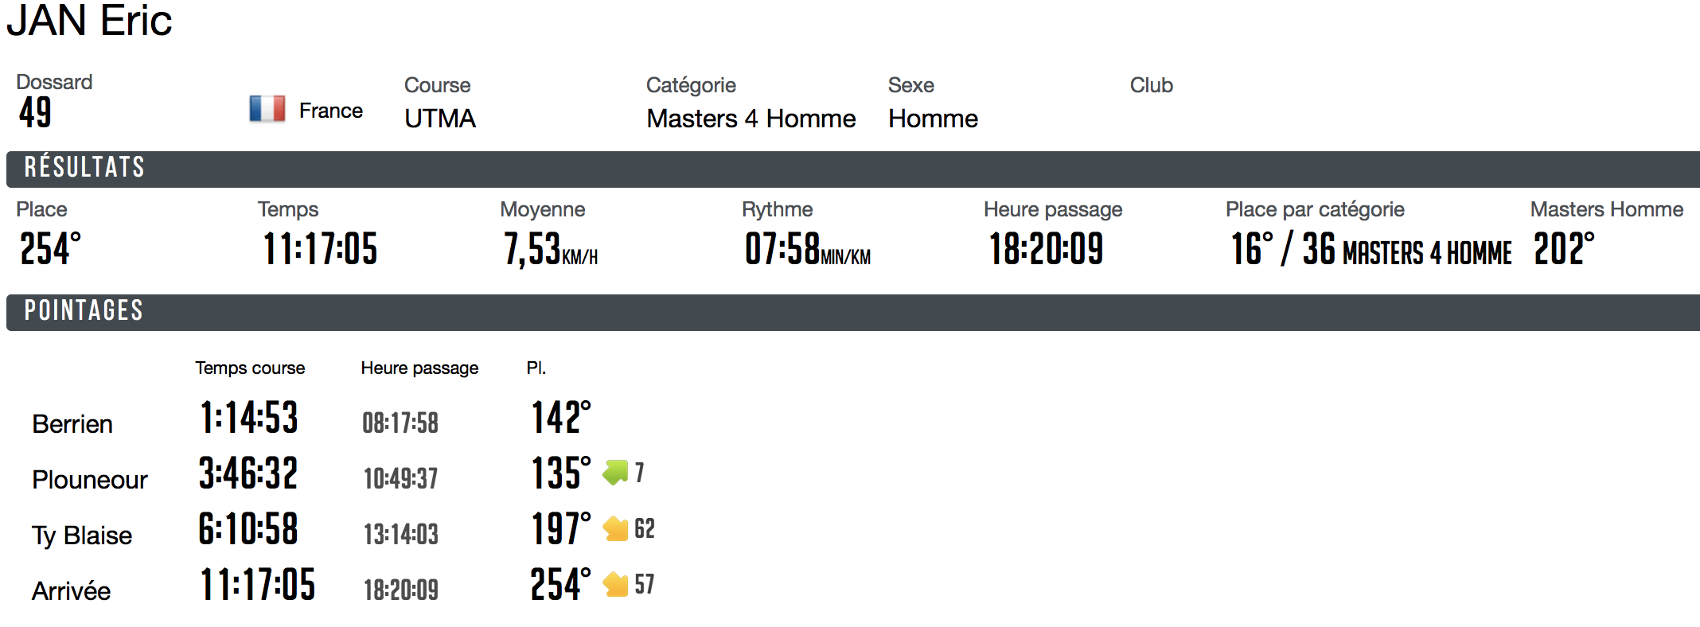Viewport: 1700px width, 627px height.
Task: Click the Plouneour checkpoint label
Action: point(90,480)
